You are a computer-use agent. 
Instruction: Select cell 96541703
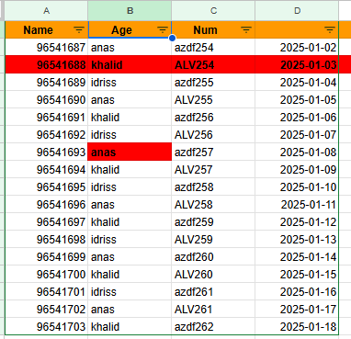click(x=46, y=327)
